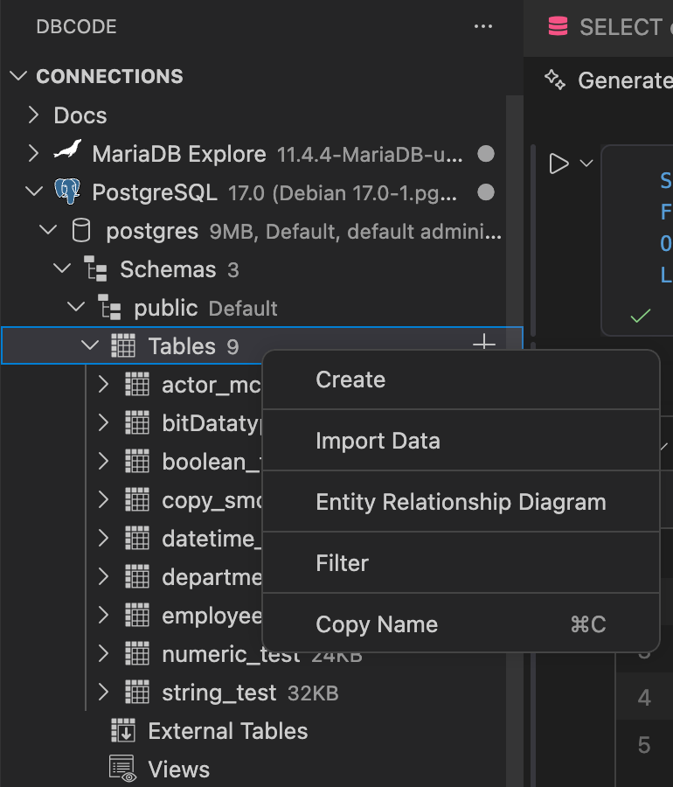Viewport: 673px width, 787px height.
Task: Expand the employee table row
Action: (103, 615)
